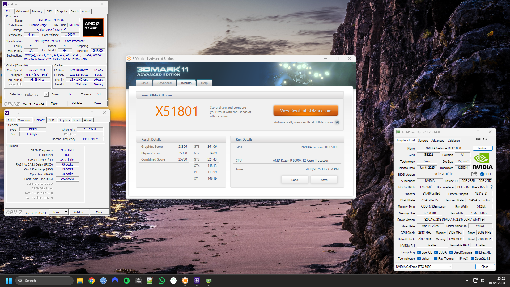Toggle the Vulkan checkbox
Image resolution: width=510 pixels, height=287 pixels.
pyautogui.click(x=419, y=259)
